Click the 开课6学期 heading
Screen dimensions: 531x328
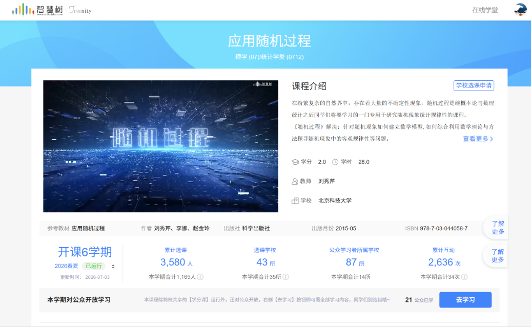[x=85, y=252]
